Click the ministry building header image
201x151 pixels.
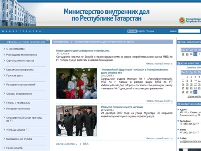pyautogui.click(x=18, y=13)
